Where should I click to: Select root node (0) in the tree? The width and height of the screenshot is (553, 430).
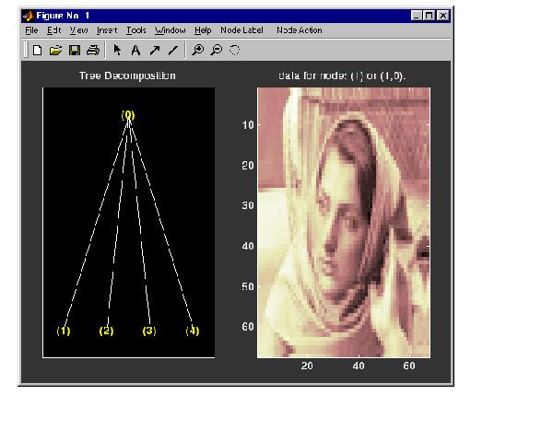coord(128,115)
